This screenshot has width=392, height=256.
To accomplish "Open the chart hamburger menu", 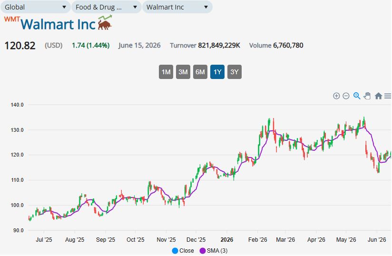I will point(388,96).
